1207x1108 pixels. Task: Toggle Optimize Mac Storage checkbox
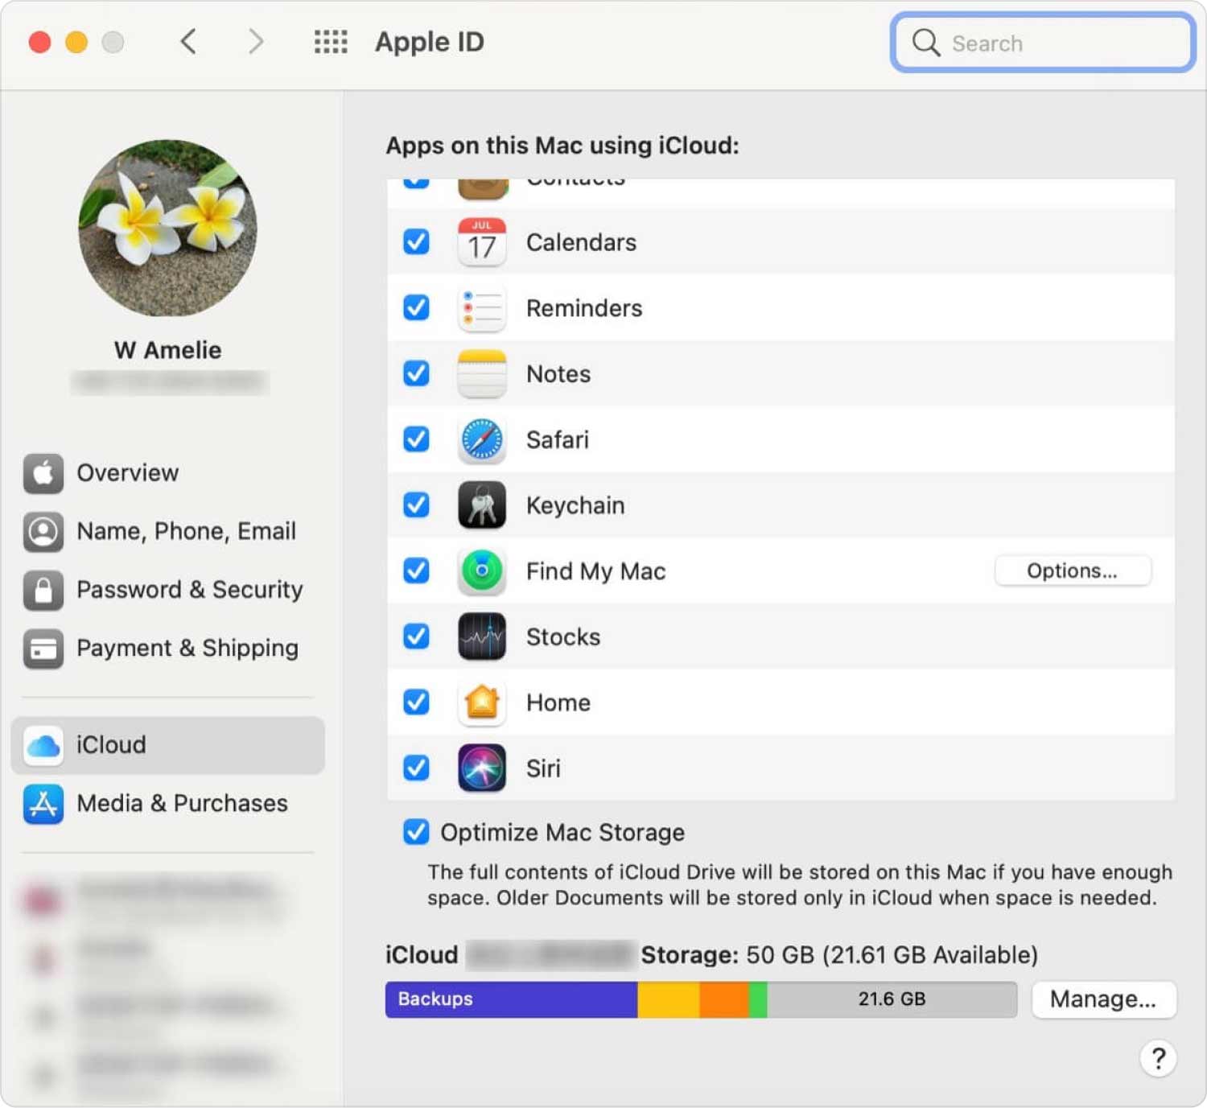pyautogui.click(x=416, y=832)
